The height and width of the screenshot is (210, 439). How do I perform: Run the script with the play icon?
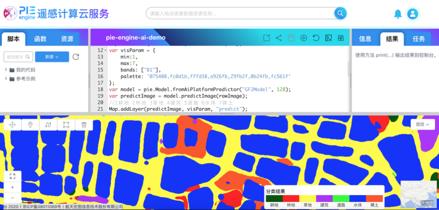pos(304,38)
